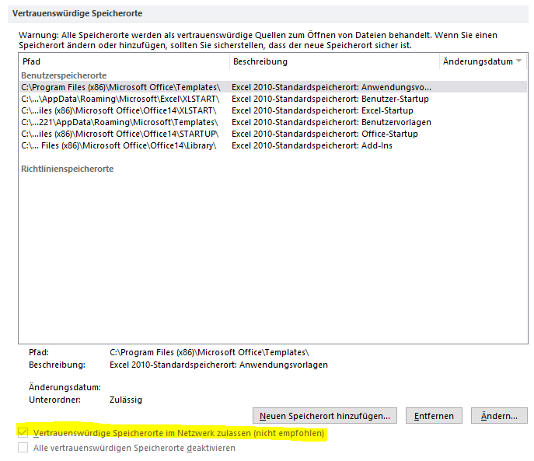Sort by Pfad column header
This screenshot has width=534, height=461.
pos(124,61)
